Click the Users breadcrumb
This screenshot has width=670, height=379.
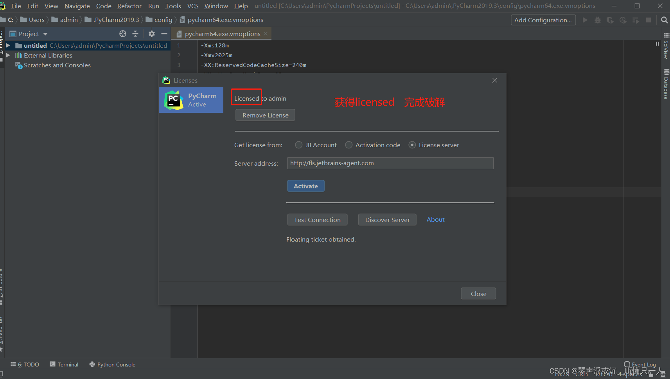tap(32, 20)
